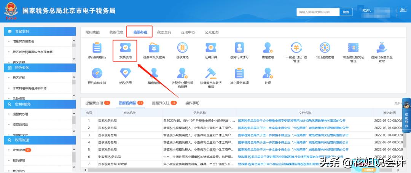Open the 稽查检查 icon
This screenshot has width=411, height=173.
point(154,73)
